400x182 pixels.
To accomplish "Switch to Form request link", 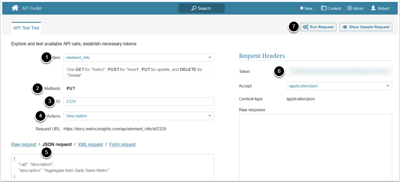I will point(122,144).
